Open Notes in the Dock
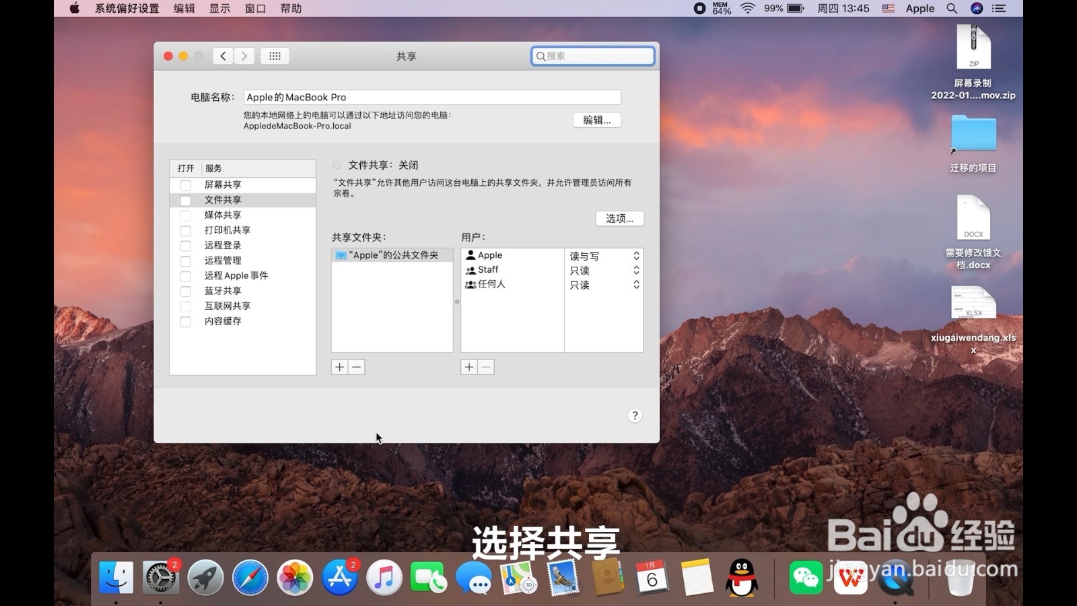 [x=696, y=578]
